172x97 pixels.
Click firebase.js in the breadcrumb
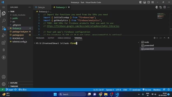[x=43, y=12]
